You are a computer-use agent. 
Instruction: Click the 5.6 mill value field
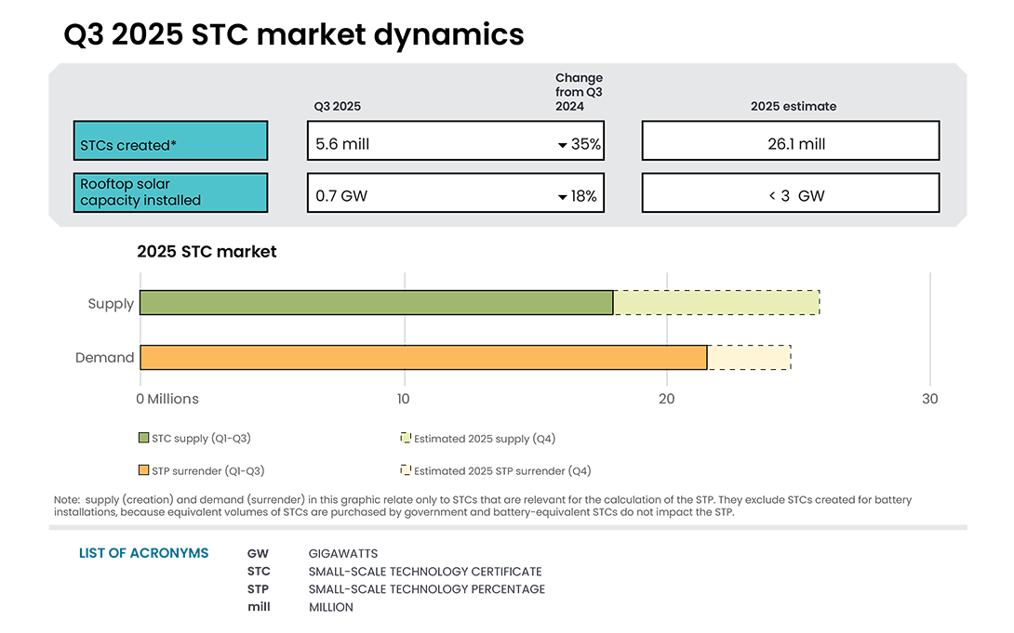pyautogui.click(x=455, y=140)
